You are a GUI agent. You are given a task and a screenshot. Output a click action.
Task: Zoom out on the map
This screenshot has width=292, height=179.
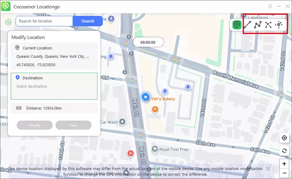284,173
